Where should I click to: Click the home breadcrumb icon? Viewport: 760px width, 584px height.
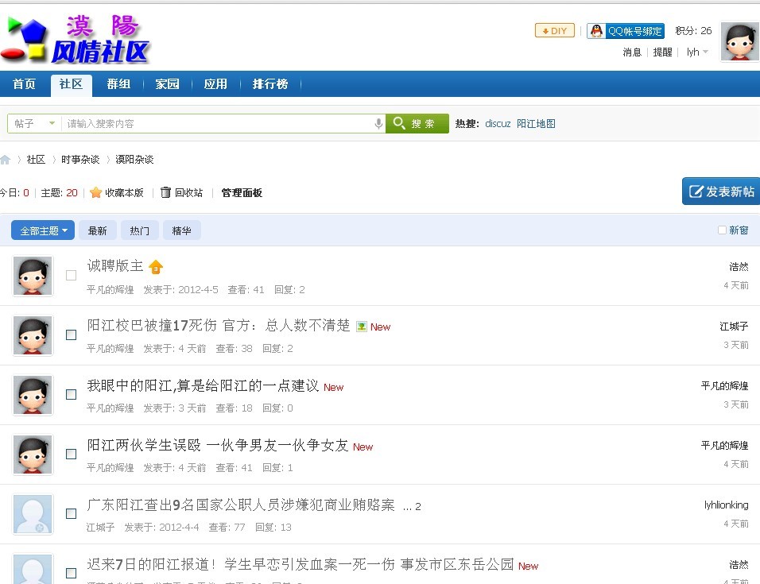(6, 160)
